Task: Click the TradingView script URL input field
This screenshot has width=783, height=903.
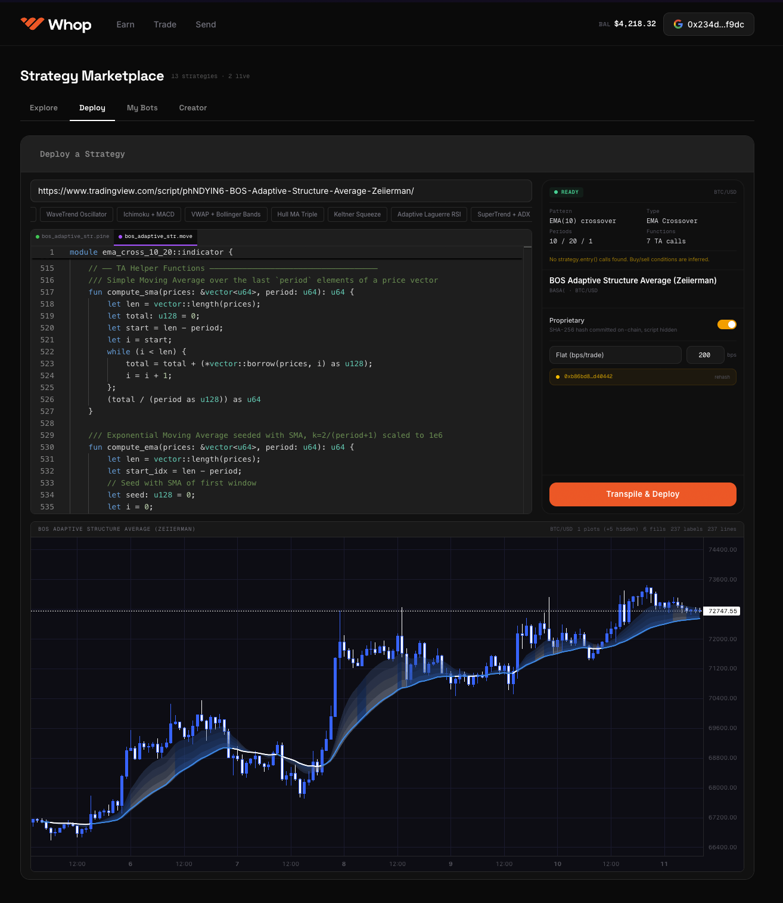Action: click(281, 191)
